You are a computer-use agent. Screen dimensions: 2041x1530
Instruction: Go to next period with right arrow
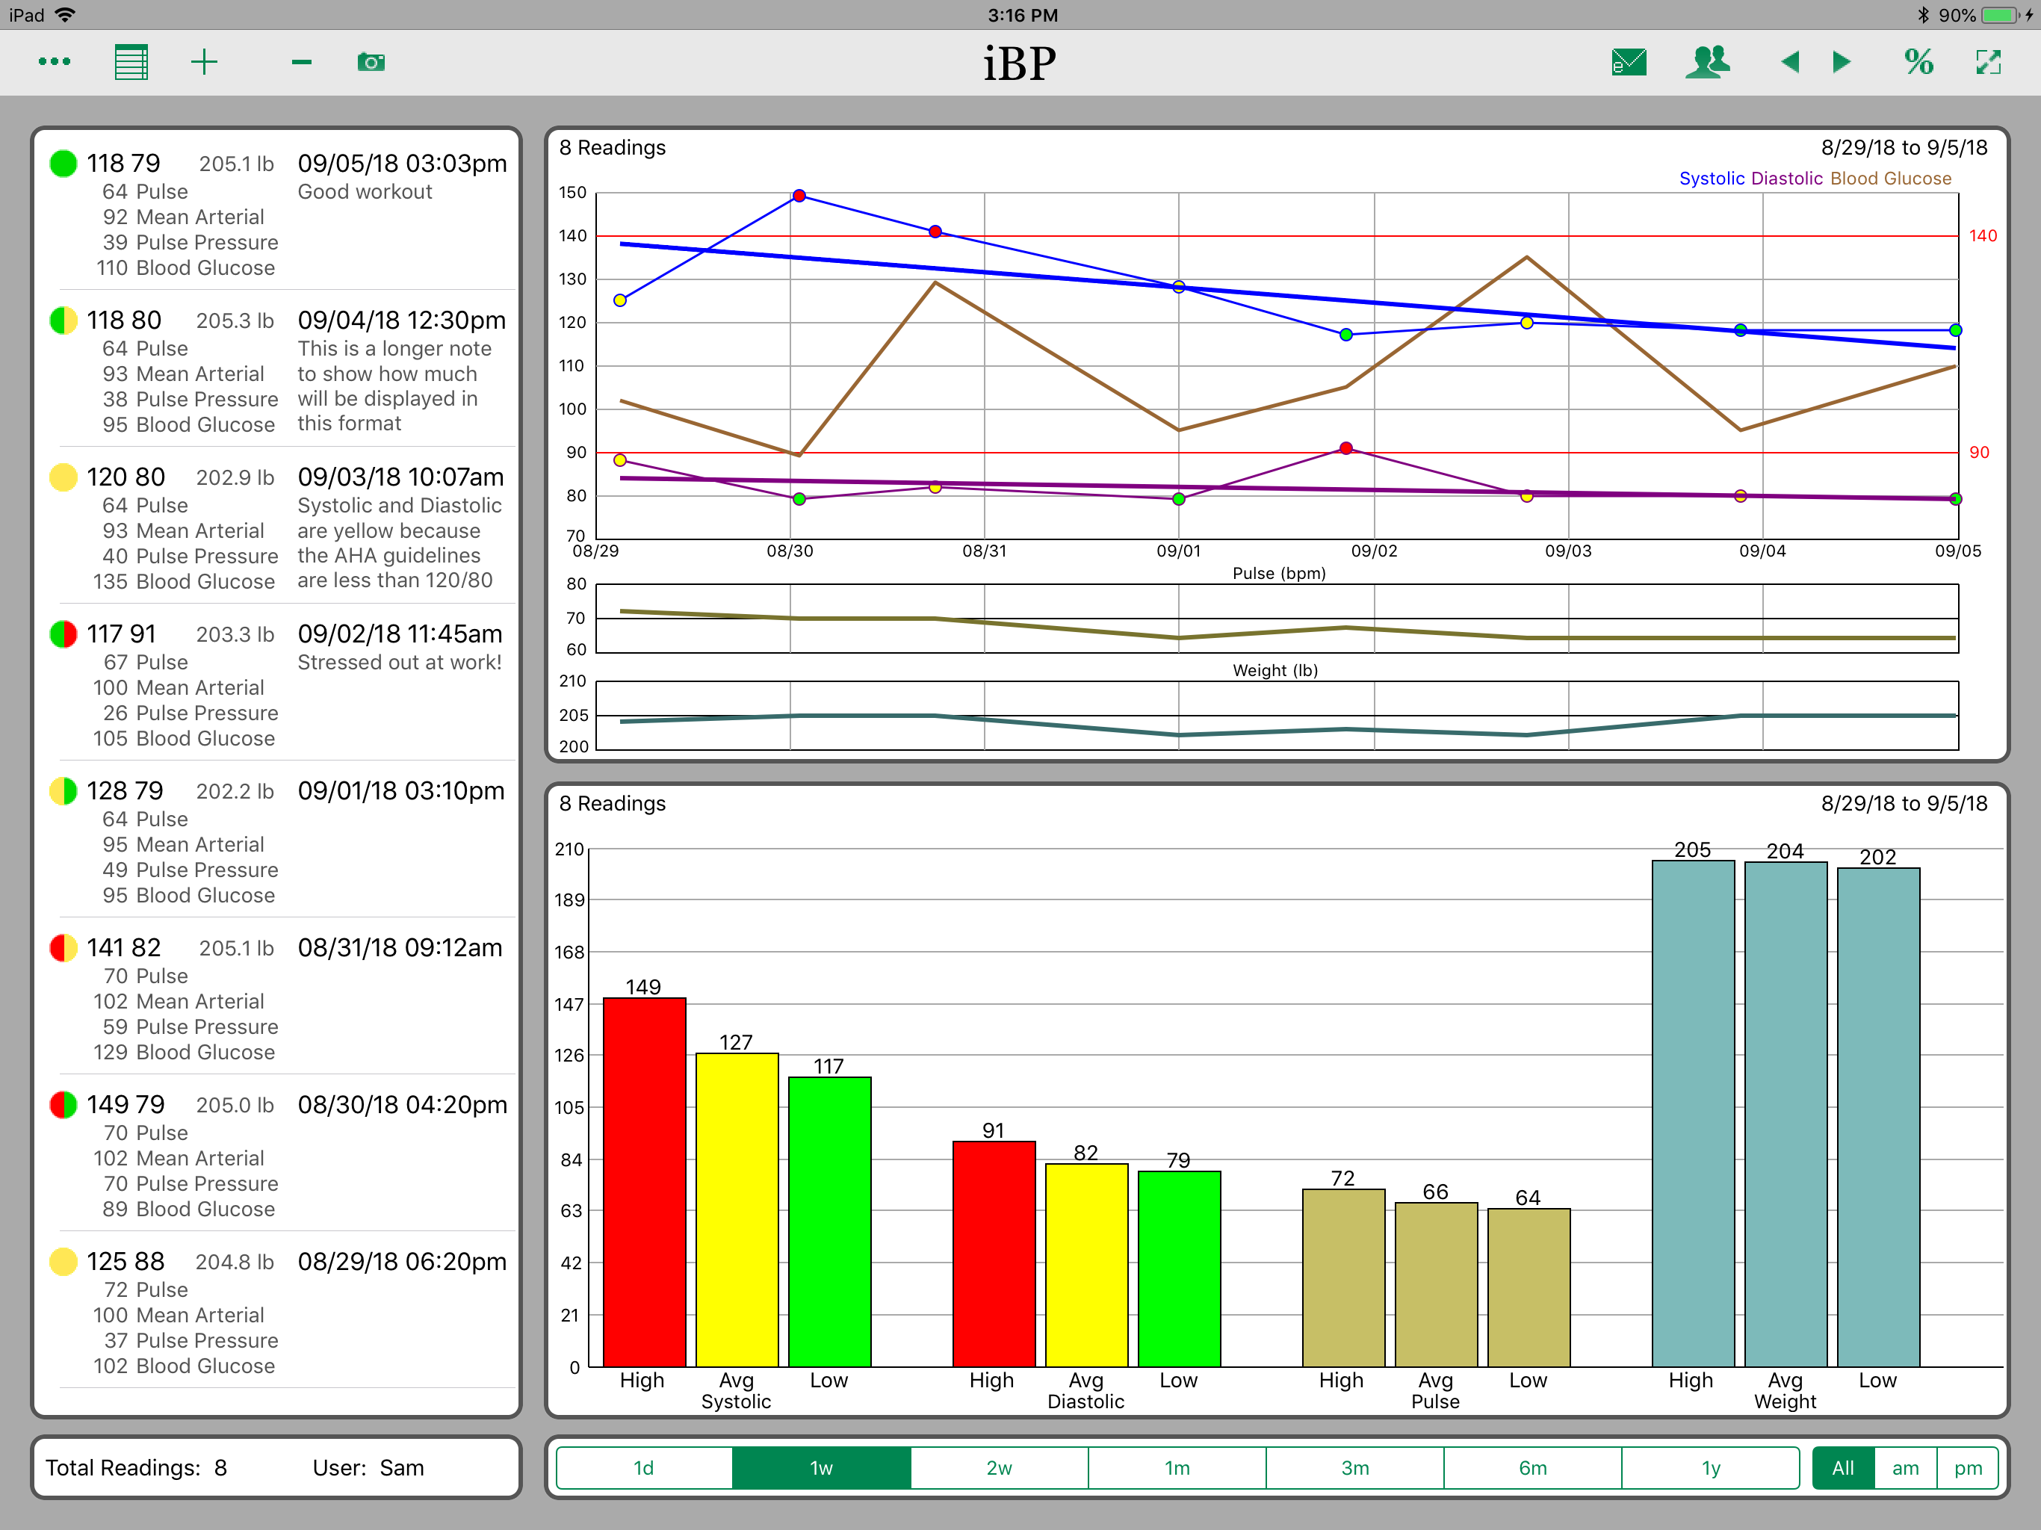click(1842, 62)
